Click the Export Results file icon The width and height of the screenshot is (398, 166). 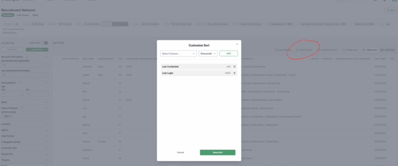(x=277, y=50)
